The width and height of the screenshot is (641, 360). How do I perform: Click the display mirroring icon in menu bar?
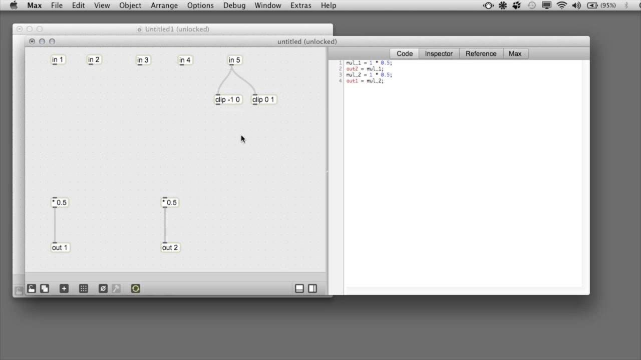click(547, 5)
